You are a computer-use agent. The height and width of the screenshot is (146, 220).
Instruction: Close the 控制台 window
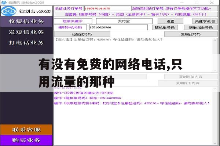pos(212,3)
